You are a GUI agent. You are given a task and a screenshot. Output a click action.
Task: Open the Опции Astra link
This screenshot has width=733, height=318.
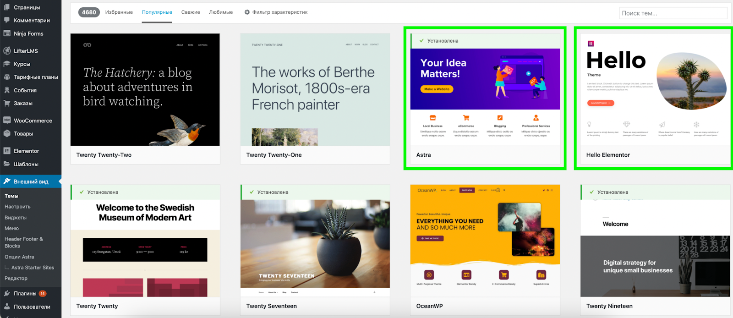(x=19, y=257)
